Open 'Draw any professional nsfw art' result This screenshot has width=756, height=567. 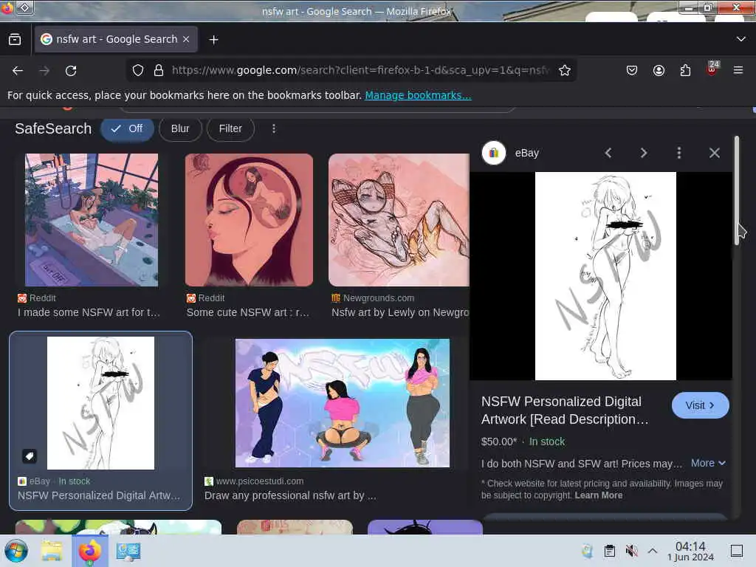click(x=290, y=495)
